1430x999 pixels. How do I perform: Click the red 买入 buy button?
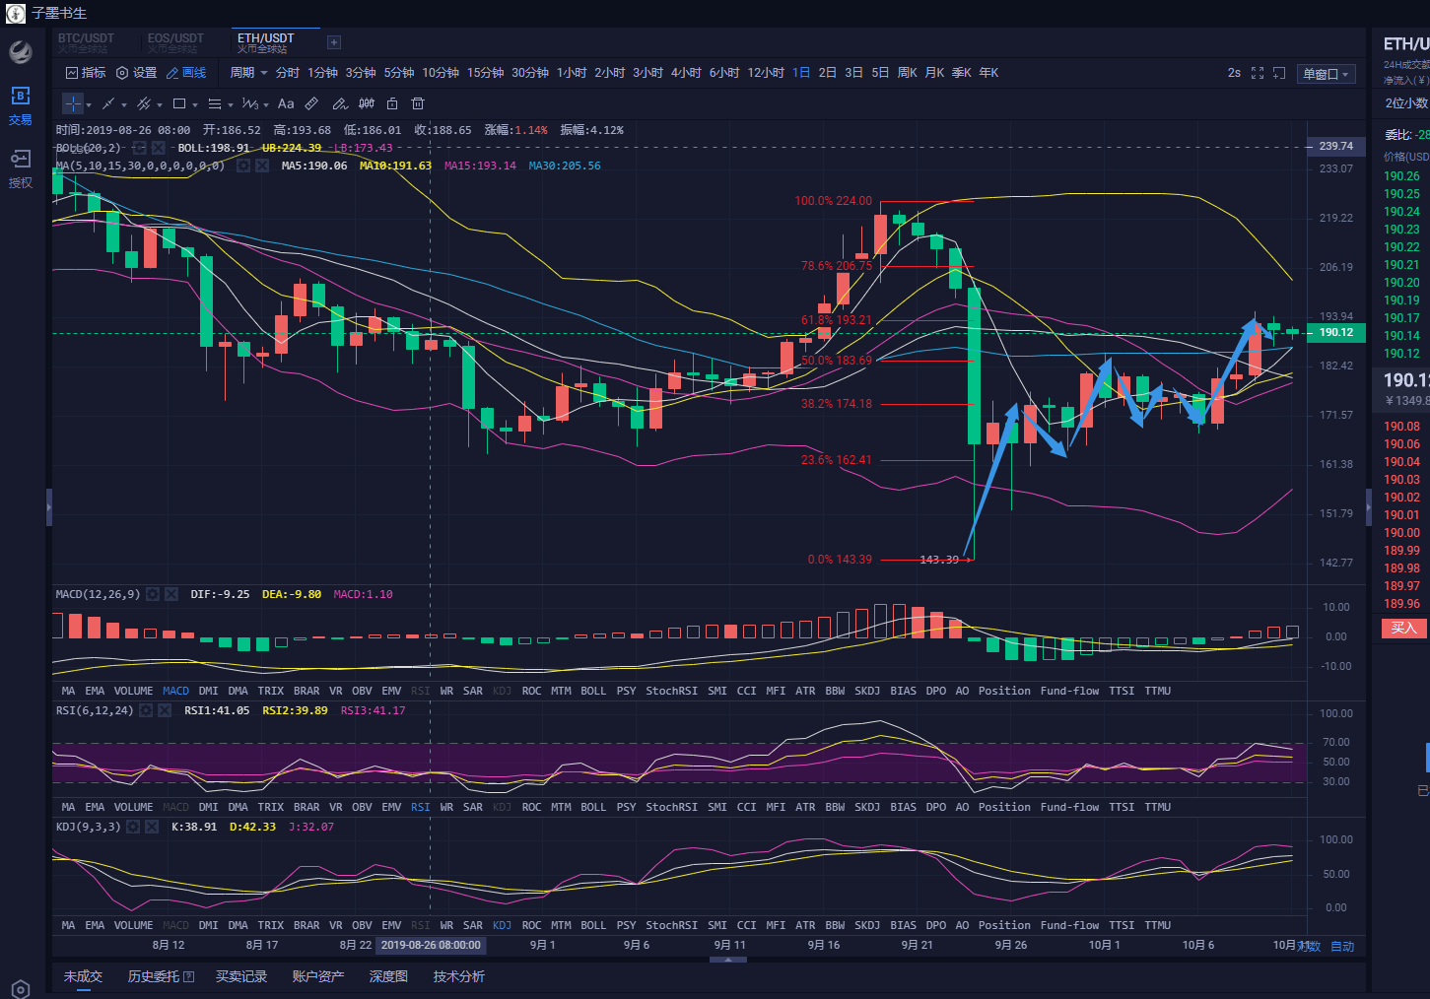(1403, 628)
